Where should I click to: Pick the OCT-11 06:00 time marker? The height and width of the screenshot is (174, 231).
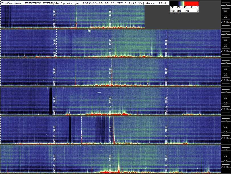pos(54,135)
